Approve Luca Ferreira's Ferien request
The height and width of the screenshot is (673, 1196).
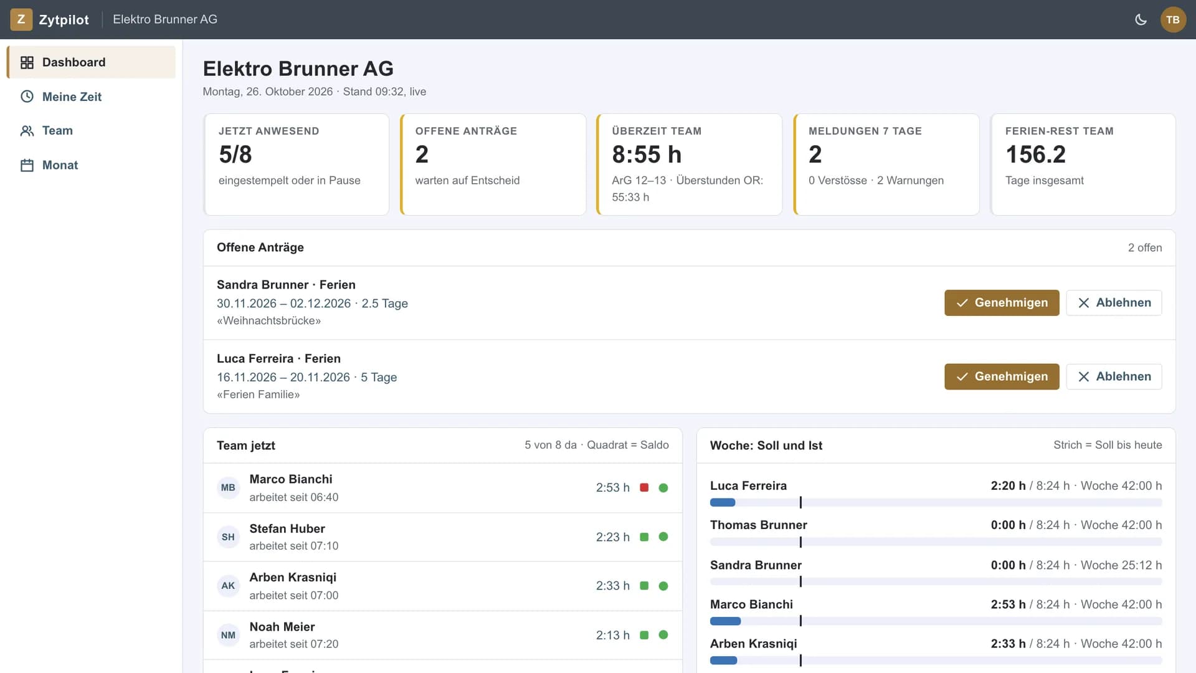point(1002,376)
